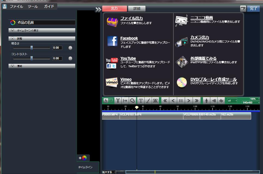Click the color wheel icon beside 作品の名前
The width and height of the screenshot is (263, 174).
coord(13,23)
